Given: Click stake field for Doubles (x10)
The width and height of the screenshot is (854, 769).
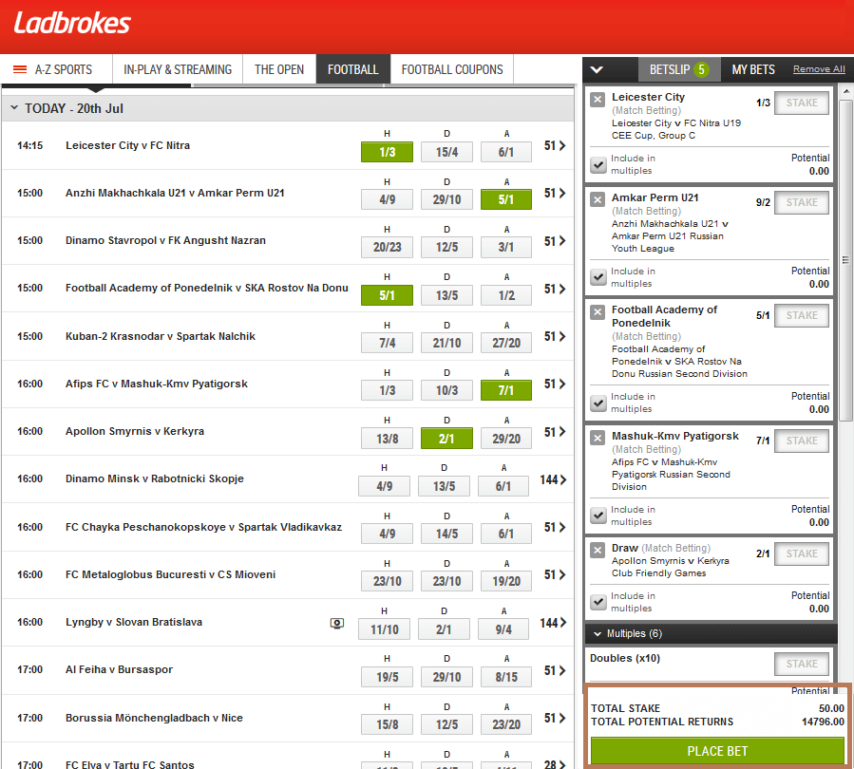Looking at the screenshot, I should (802, 664).
